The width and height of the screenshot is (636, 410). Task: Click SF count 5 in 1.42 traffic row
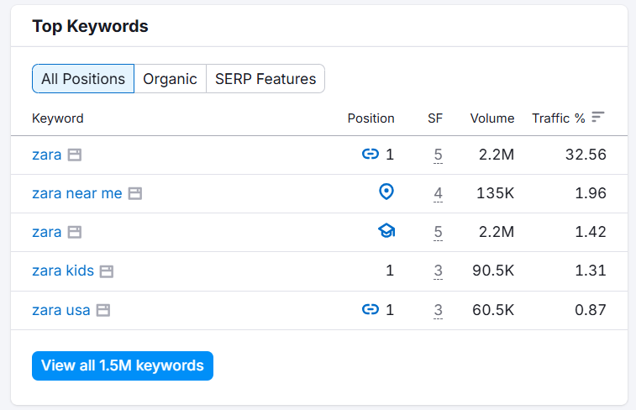438,233
